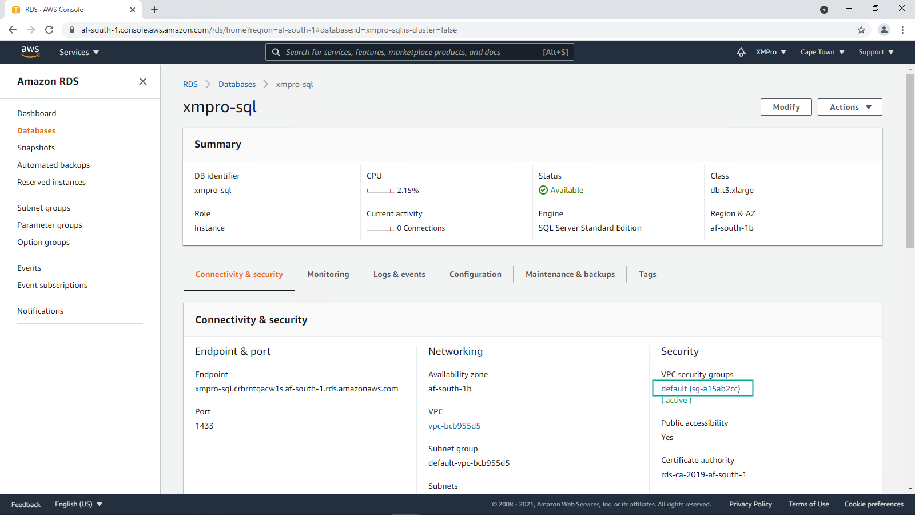Open Chrome three-dot menu
Image resolution: width=915 pixels, height=515 pixels.
[902, 30]
